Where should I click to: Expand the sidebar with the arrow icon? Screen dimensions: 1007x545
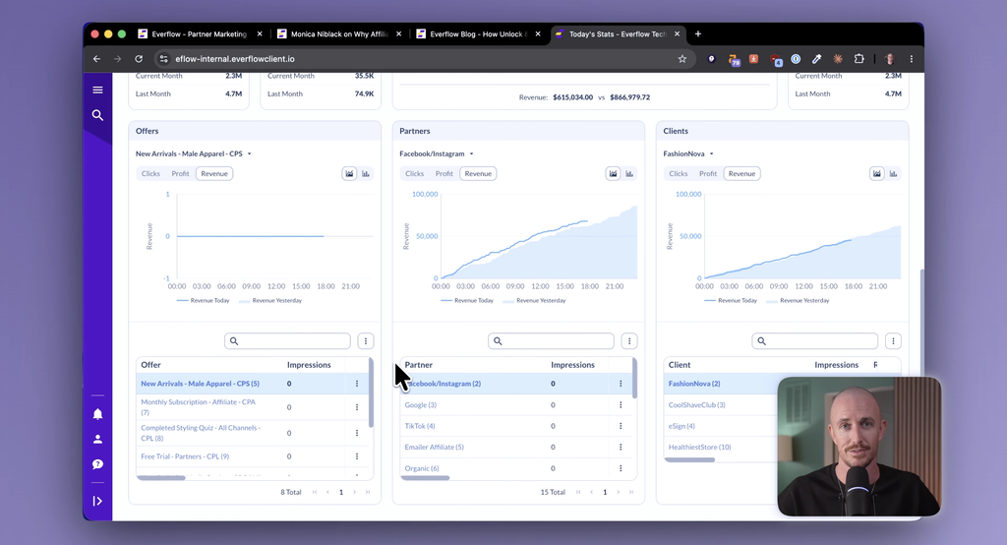pos(97,501)
